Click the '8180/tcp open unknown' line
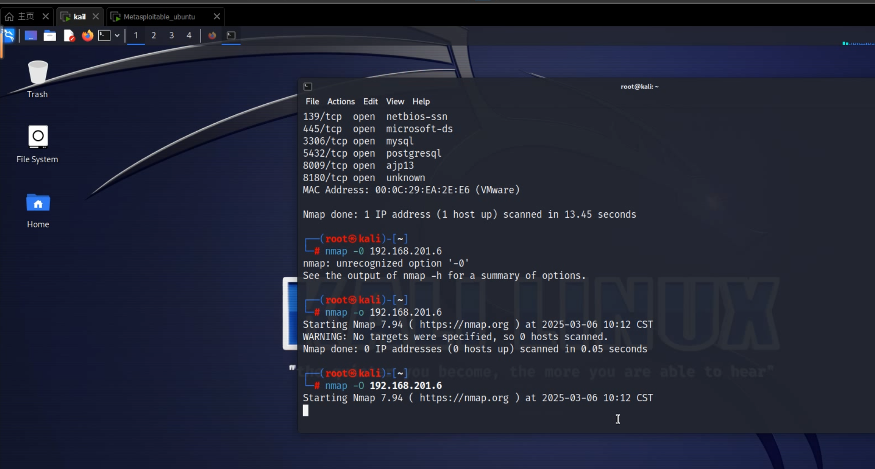The height and width of the screenshot is (469, 875). pyautogui.click(x=364, y=178)
